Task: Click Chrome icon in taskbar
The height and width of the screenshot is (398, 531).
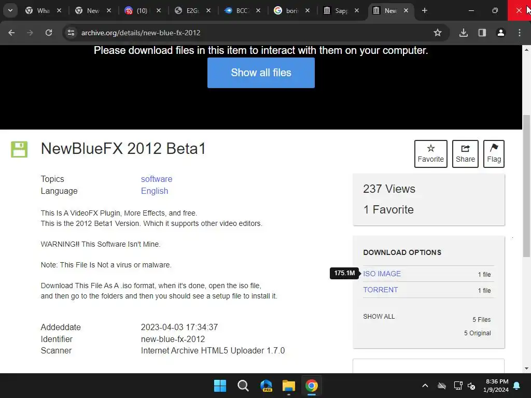Action: [312, 386]
